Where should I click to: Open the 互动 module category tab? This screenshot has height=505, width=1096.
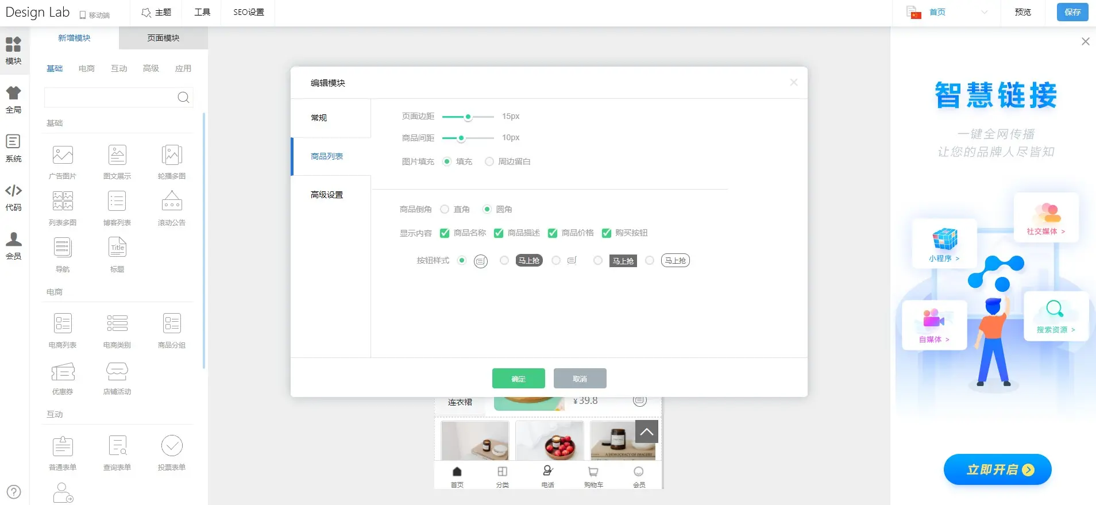tap(119, 68)
